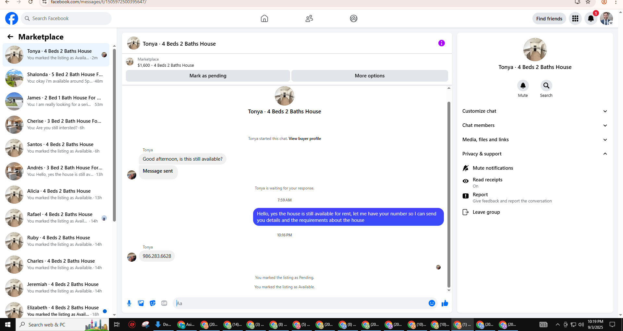Open the Alicia 4 Beds 2 Baths conversation
The image size is (623, 331).
[56, 194]
